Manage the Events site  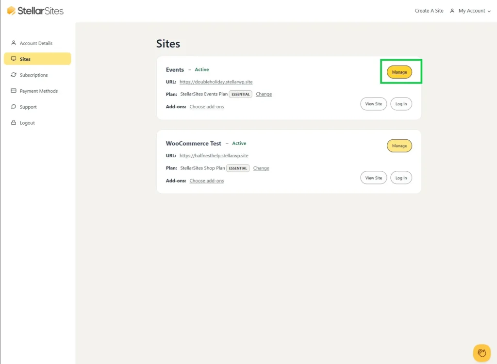tap(399, 72)
